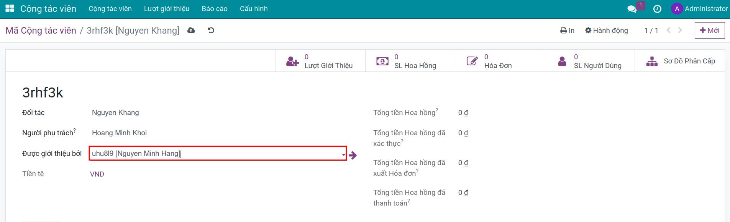Open the Cấu hình menu
The height and width of the screenshot is (222, 730).
[254, 8]
